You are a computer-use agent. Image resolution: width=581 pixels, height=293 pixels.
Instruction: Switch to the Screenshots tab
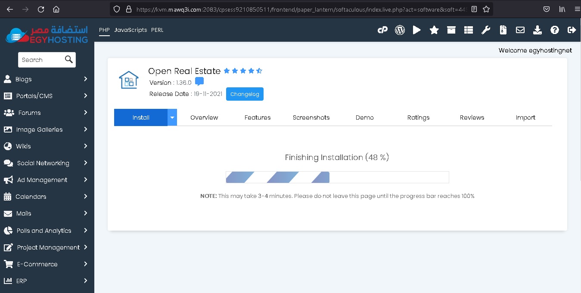tap(311, 117)
